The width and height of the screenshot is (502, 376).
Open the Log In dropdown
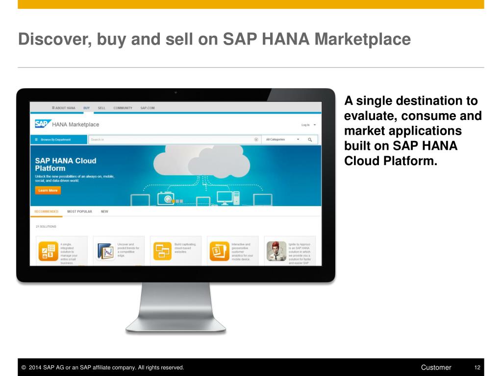point(308,125)
